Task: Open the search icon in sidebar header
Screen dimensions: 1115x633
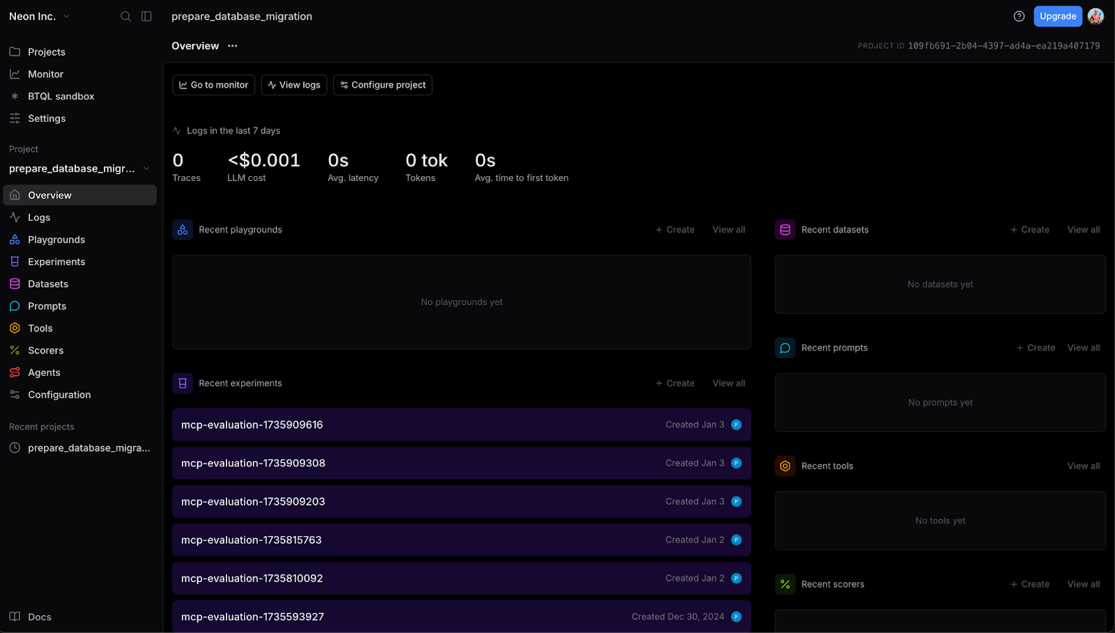Action: coord(125,16)
